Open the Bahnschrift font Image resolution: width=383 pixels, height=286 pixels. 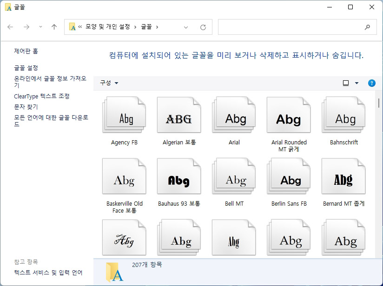pyautogui.click(x=343, y=115)
